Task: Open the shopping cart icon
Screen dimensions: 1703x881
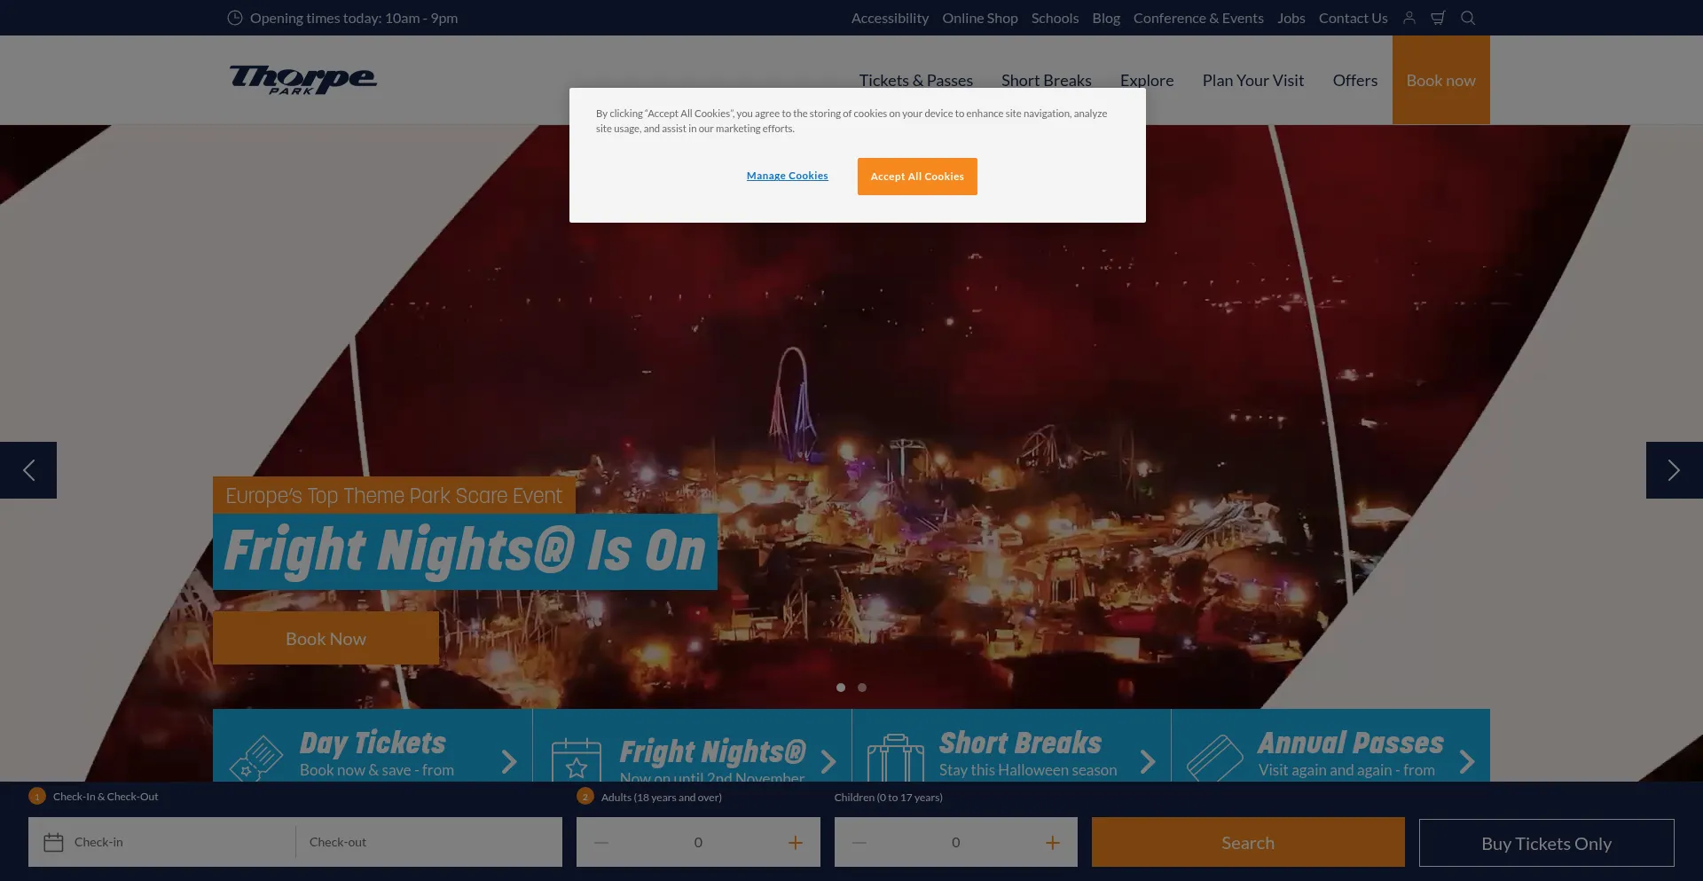Action: click(x=1439, y=18)
